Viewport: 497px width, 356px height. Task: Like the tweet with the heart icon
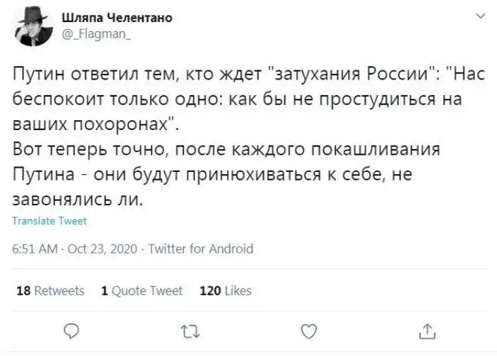pos(308,329)
